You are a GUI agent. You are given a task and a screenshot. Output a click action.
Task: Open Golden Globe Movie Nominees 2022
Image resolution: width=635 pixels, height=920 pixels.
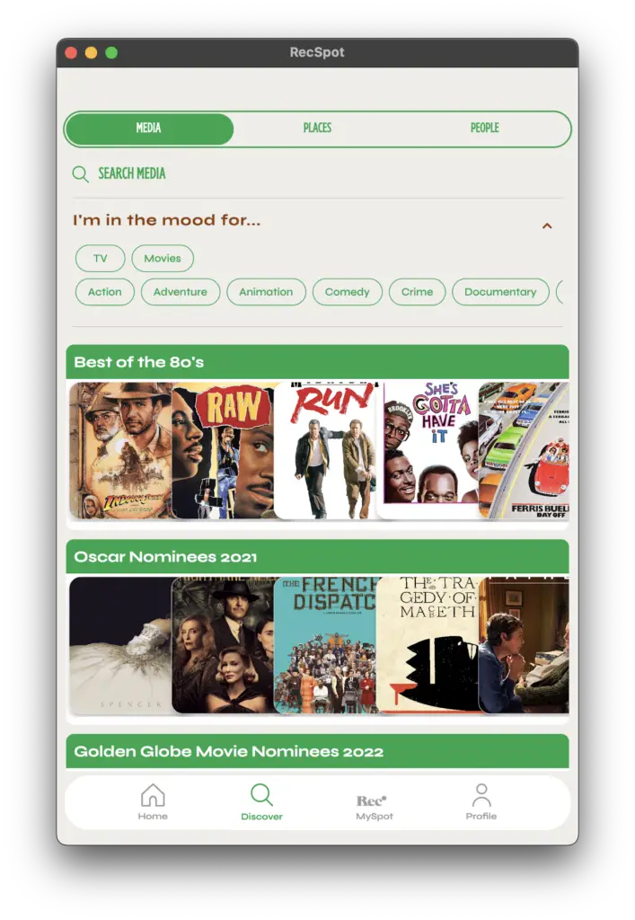coord(317,751)
